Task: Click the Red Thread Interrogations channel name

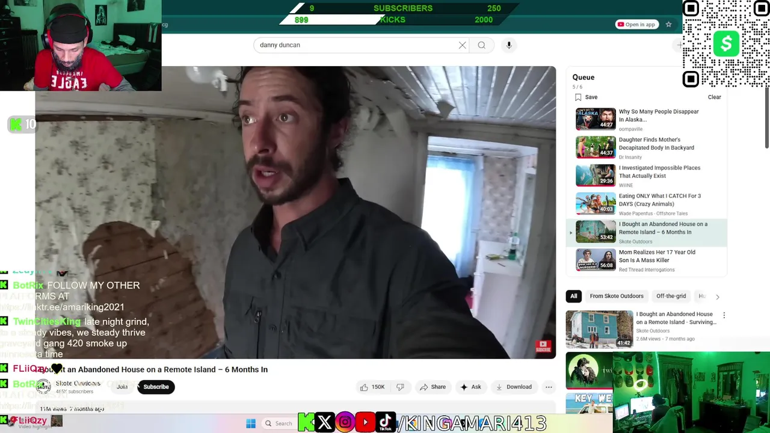Action: (647, 269)
